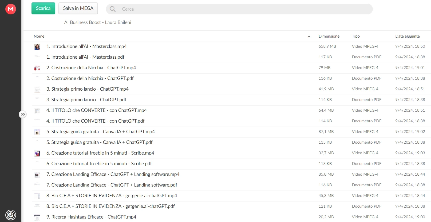This screenshot has height=222, width=431.
Task: Select 9. Ricerca Hashtags Efficace - ChatGPT.mp4
Action: tap(91, 217)
